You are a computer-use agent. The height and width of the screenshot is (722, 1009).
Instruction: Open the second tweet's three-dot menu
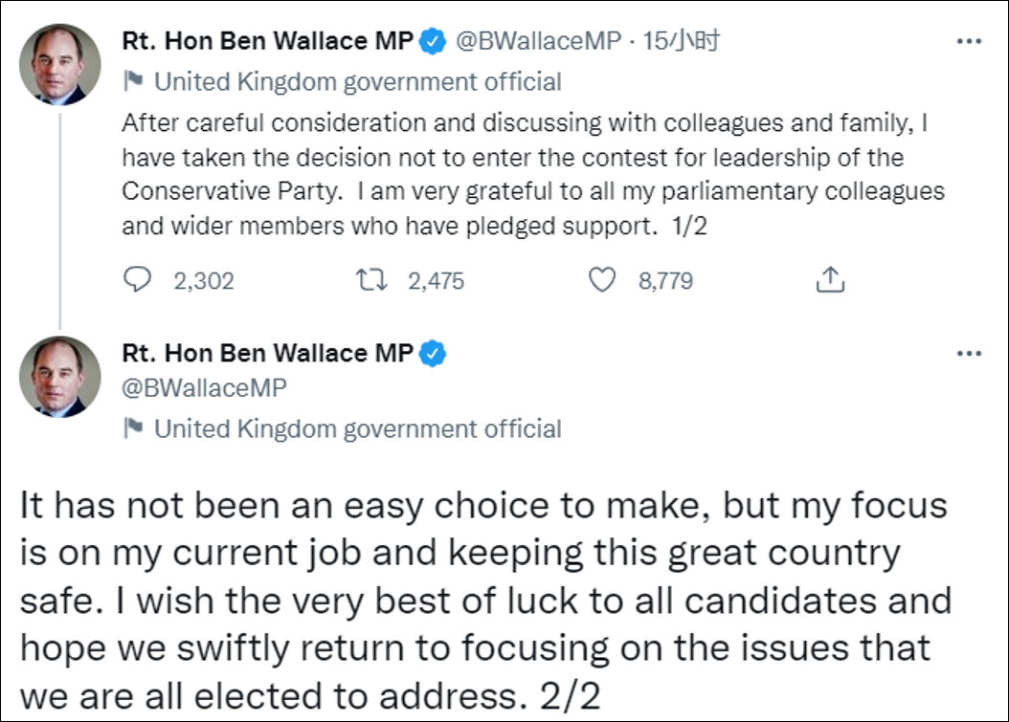point(970,353)
